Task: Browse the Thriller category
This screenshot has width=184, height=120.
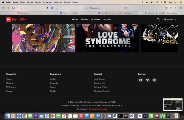Action: [53, 91]
